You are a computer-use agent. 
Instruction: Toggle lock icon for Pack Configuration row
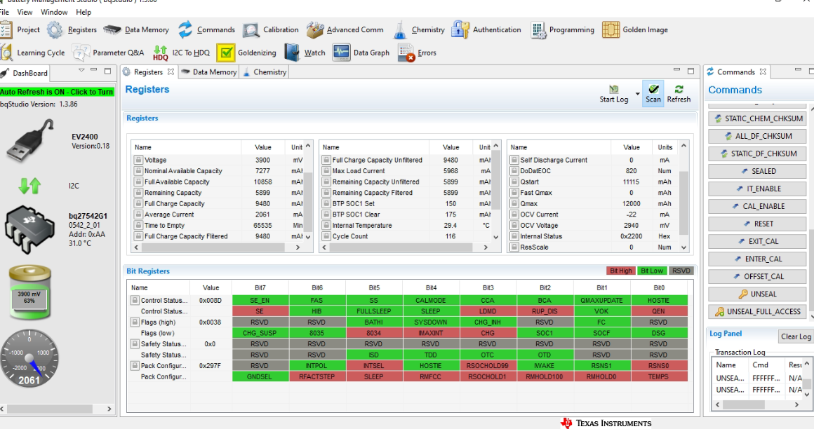click(135, 366)
